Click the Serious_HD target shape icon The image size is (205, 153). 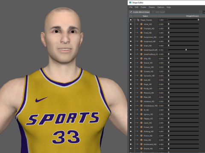pyautogui.click(x=141, y=67)
